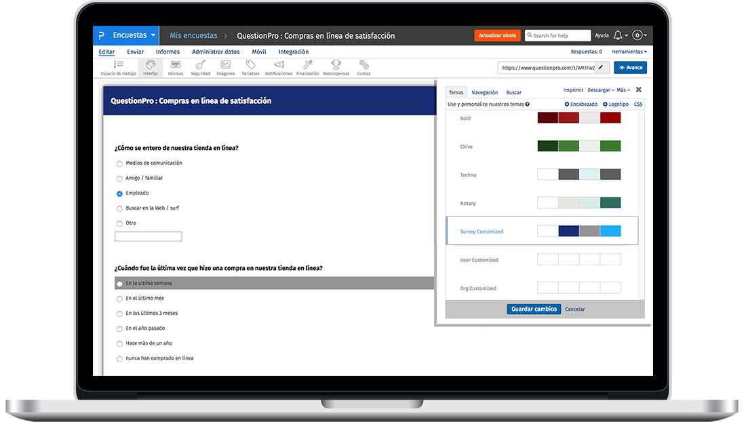
Task: Switch to the Buscar panel tab
Action: pos(513,92)
